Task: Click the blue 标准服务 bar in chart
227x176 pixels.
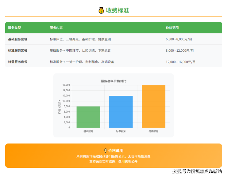Action: 121,112
